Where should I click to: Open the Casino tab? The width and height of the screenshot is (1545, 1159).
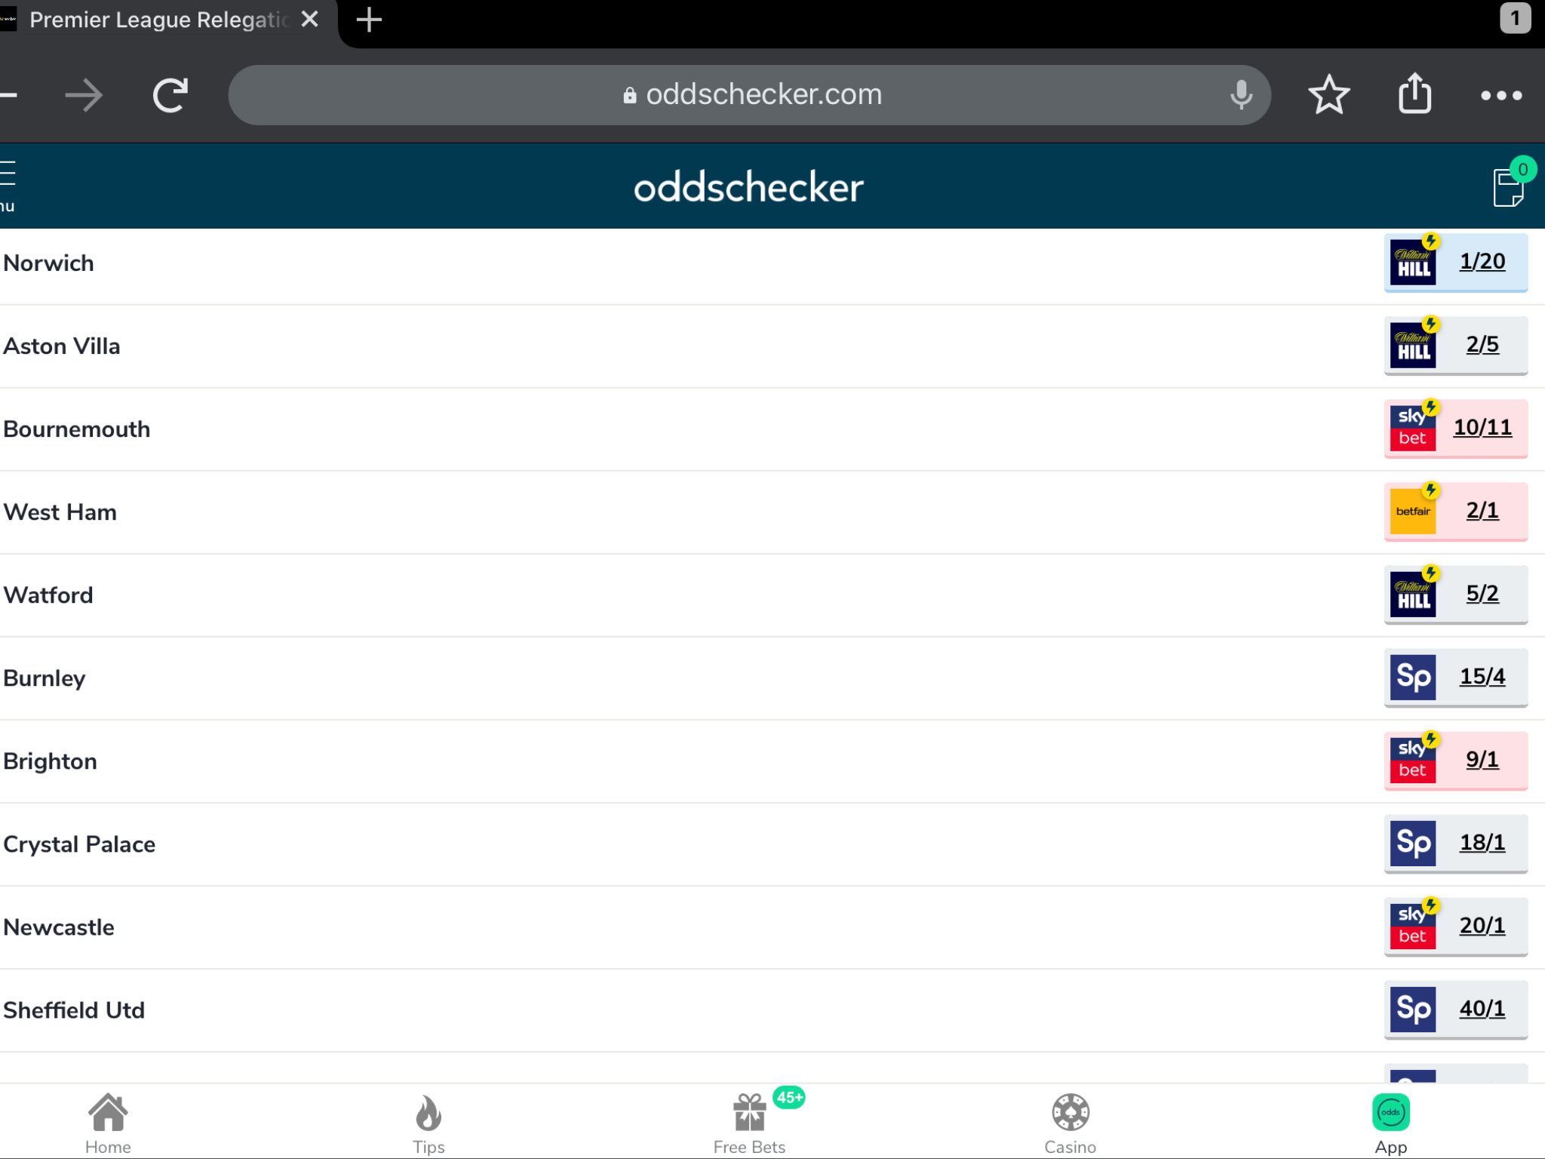click(1070, 1124)
